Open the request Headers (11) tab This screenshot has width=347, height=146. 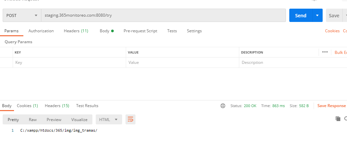click(76, 31)
